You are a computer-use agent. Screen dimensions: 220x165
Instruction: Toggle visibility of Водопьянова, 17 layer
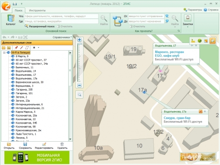(x=13, y=75)
